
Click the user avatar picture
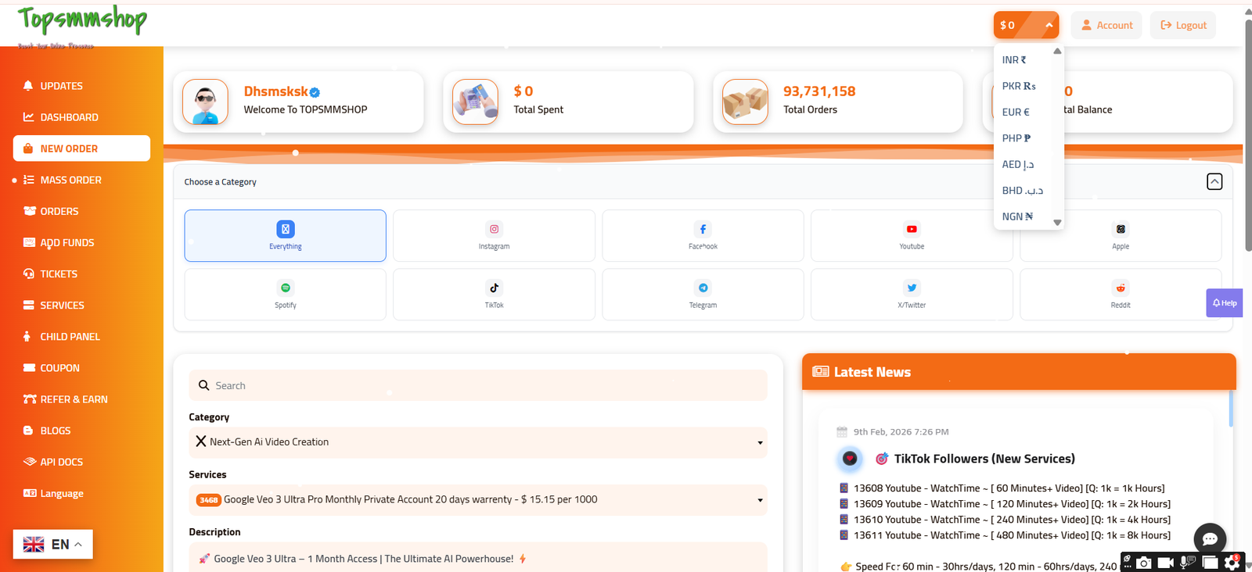click(205, 102)
